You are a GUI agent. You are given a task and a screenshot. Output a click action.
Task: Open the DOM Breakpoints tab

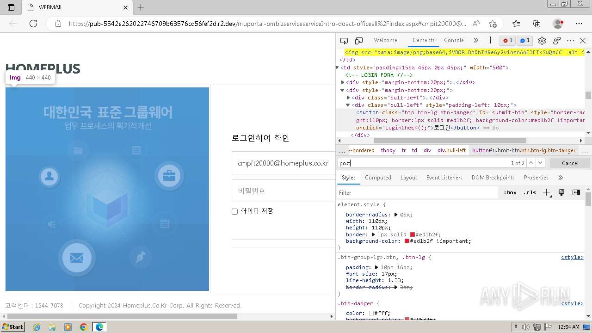493,178
